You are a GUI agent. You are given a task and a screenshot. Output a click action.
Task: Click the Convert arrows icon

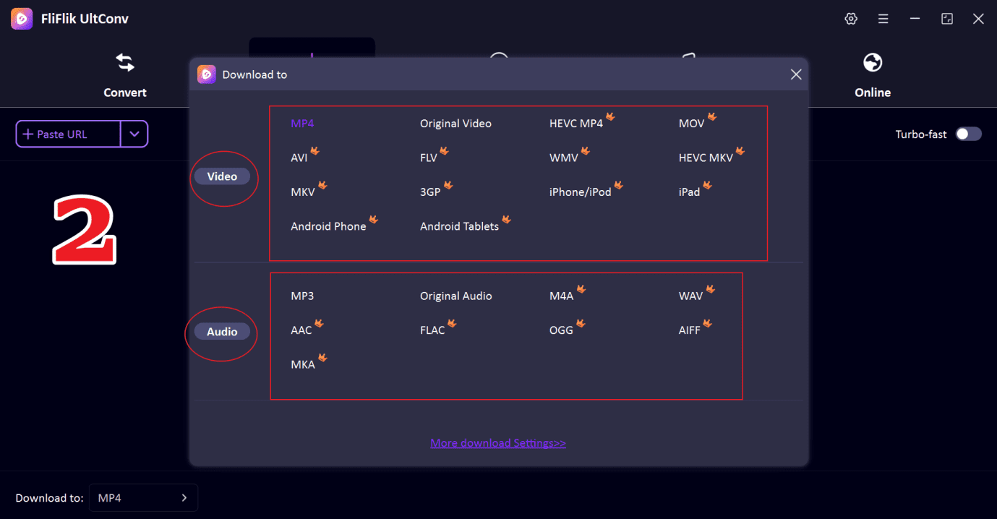[125, 64]
